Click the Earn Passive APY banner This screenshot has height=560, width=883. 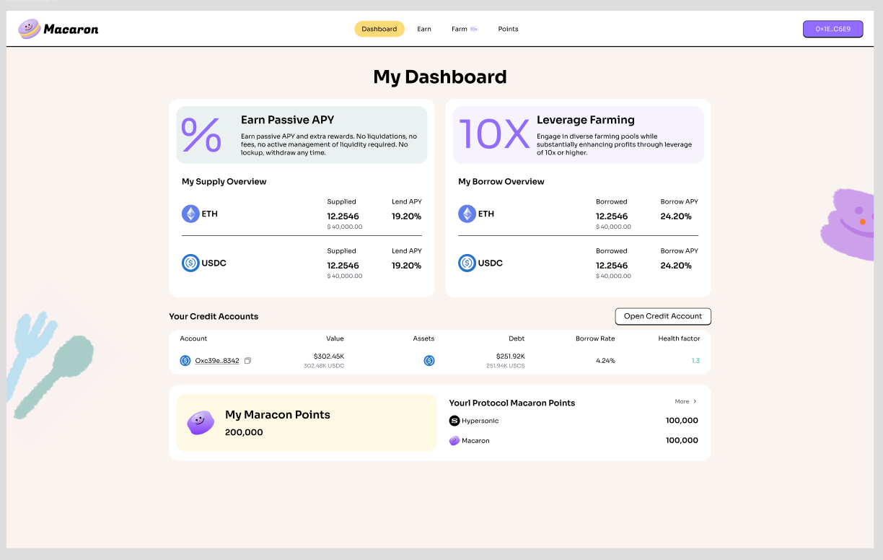[x=302, y=135]
